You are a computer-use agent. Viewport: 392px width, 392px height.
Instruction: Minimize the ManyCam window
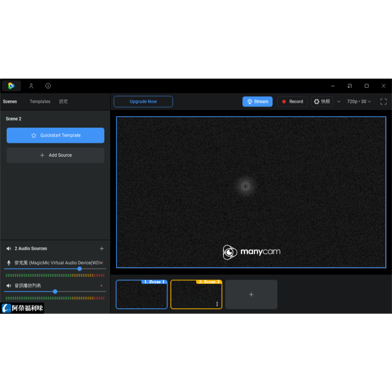[x=333, y=86]
